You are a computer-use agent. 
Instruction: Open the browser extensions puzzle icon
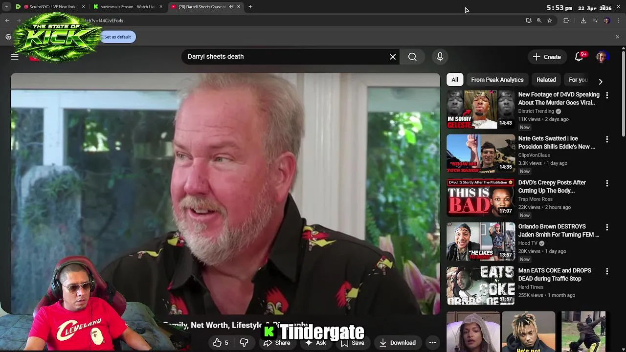[x=566, y=21]
